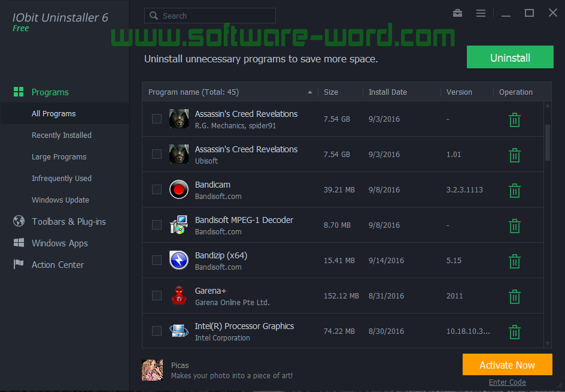The width and height of the screenshot is (565, 392).
Task: Click the green Programs grid icon
Action: tap(19, 92)
